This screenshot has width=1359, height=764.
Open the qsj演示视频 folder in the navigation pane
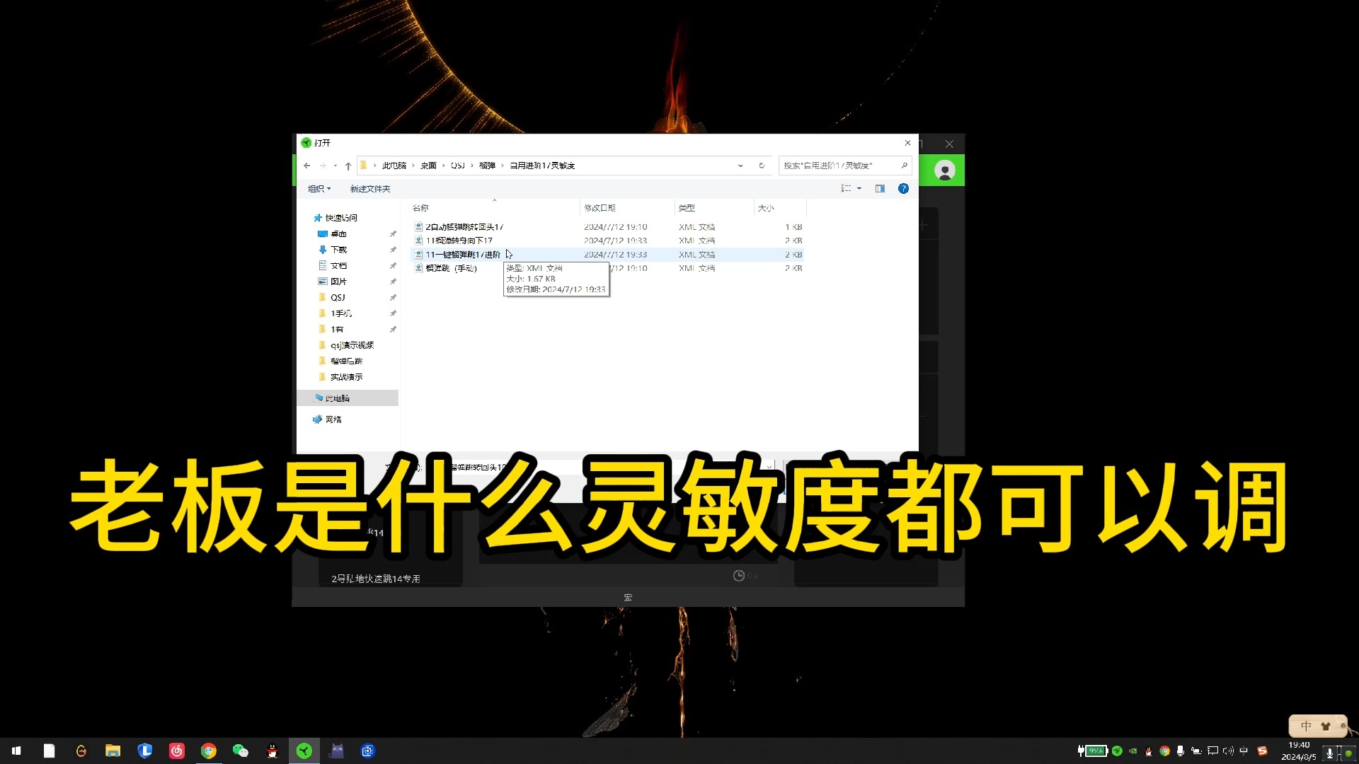352,345
